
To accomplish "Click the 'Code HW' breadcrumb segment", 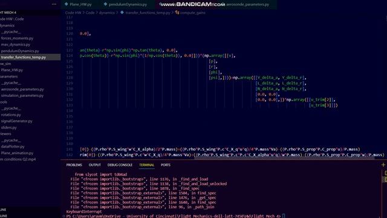I will pyautogui.click(x=73, y=13).
